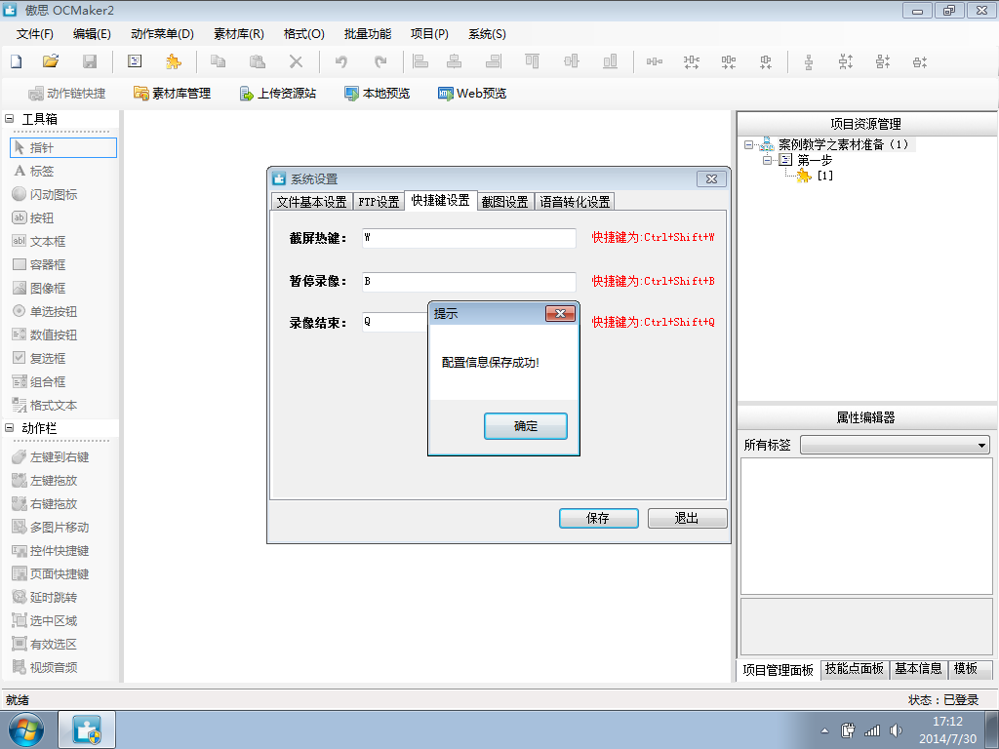
Task: Choose the 多图片移动 action
Action: [51, 528]
